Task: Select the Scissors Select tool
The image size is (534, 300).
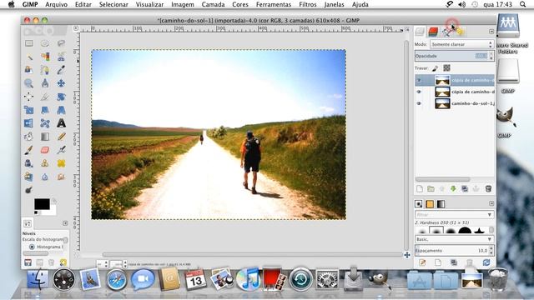Action: coord(61,57)
